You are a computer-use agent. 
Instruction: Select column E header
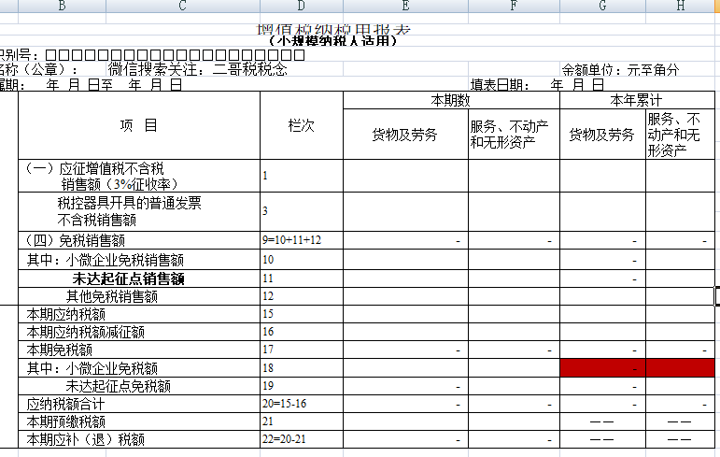[405, 6]
